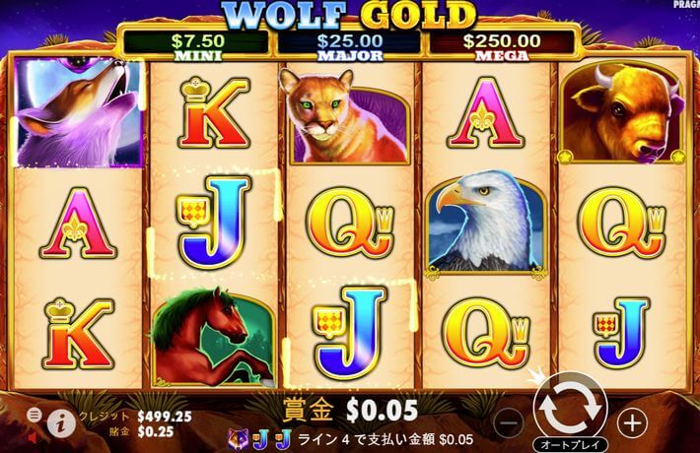Viewport: 700px width, 453px height.
Task: Open the info paytable icon
Action: pyautogui.click(x=61, y=423)
